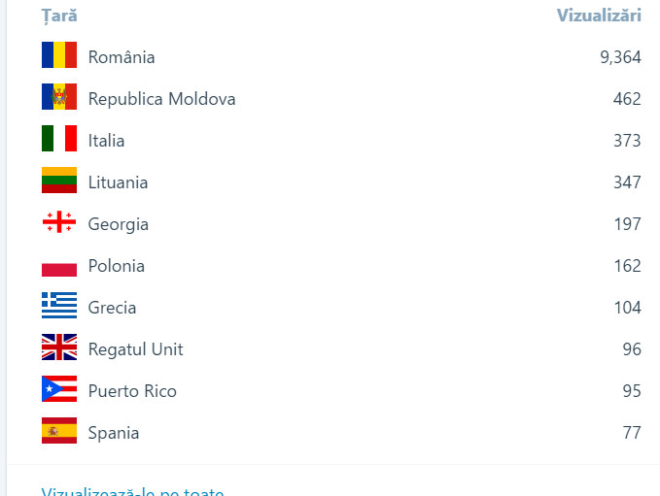Select the Spania country label
Image resolution: width=660 pixels, height=496 pixels.
[113, 432]
